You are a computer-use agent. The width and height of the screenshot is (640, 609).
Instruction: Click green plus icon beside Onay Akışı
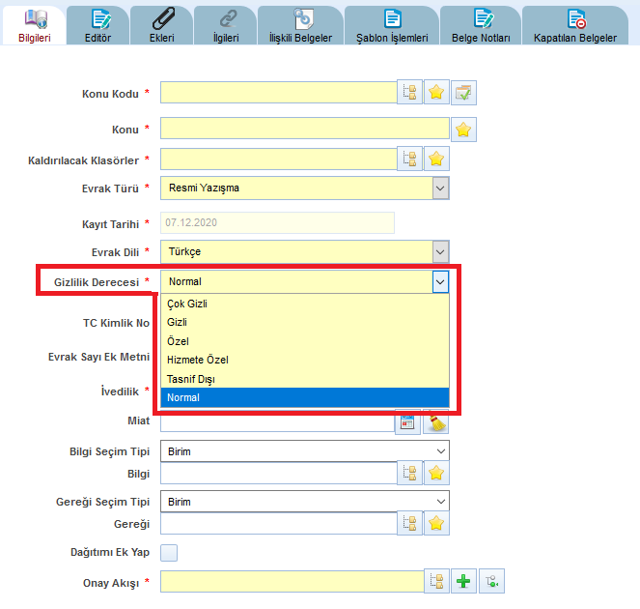tap(463, 582)
